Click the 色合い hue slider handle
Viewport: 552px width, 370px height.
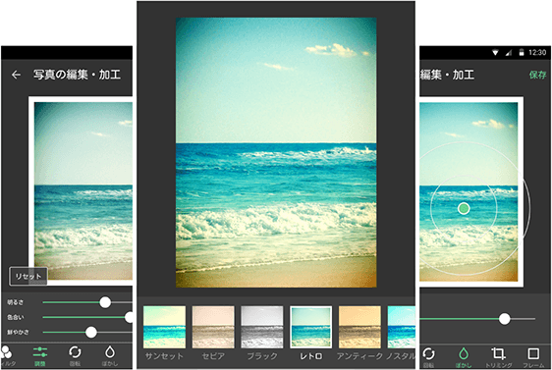tap(130, 317)
